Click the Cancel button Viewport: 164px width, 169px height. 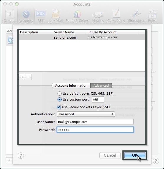(110, 155)
